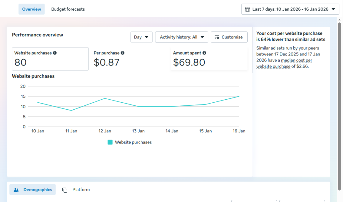Screen dimensions: 343x202
Task: Select the Overview tab
Action: [x=31, y=9]
